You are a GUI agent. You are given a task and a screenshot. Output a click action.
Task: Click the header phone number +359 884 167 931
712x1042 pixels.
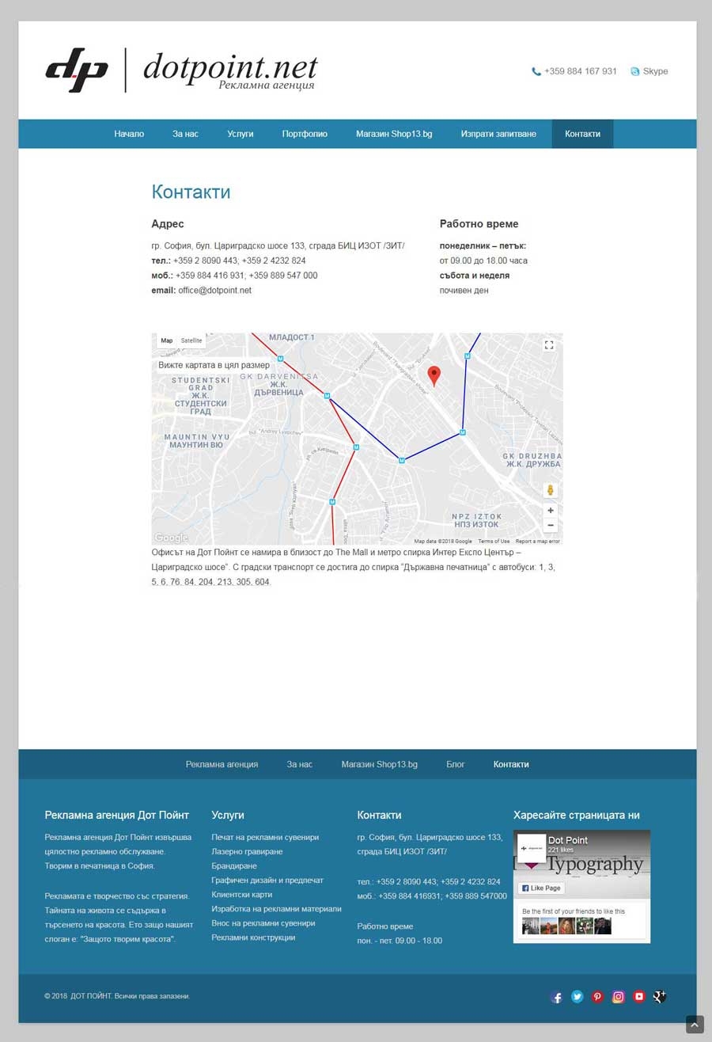[581, 71]
